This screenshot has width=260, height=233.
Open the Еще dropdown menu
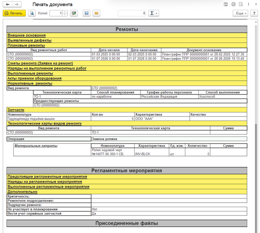240,13
